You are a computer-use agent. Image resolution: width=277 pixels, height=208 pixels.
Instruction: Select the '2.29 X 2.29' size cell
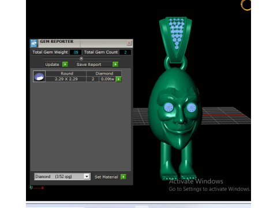[x=66, y=79]
